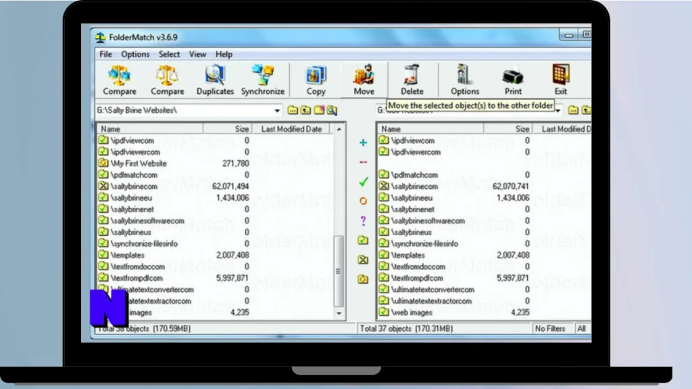Click the blue plus select icon
692x389 pixels.
(x=363, y=142)
